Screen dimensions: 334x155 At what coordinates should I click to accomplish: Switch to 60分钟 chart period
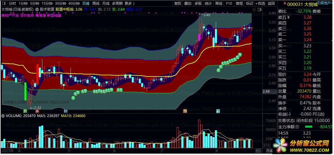[74, 4]
